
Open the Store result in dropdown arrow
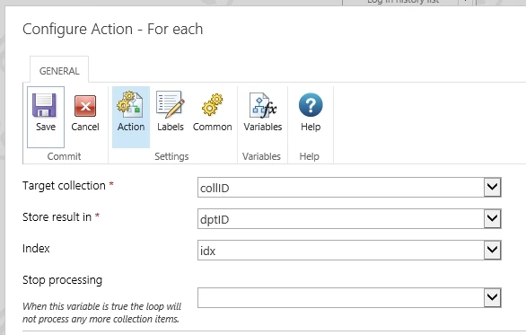pos(492,219)
